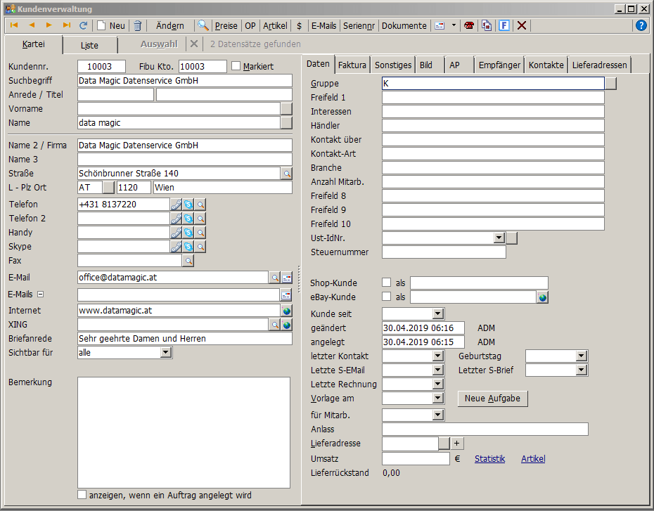Open website via globe beside Internet field
The height and width of the screenshot is (511, 654).
point(286,311)
